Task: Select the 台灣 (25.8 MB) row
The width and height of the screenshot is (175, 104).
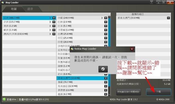Action: [82, 34]
